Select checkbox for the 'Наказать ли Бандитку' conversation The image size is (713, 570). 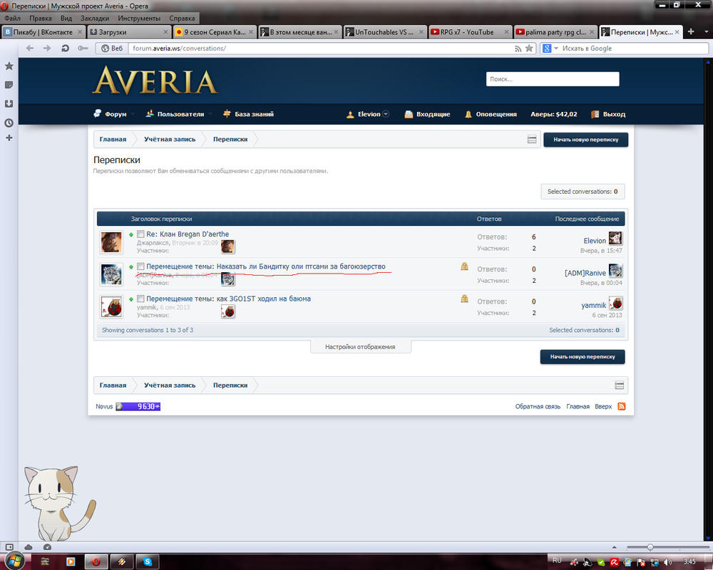[x=141, y=266]
